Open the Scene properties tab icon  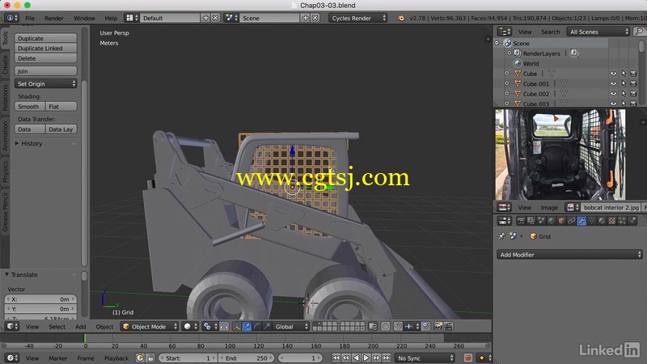click(541, 221)
